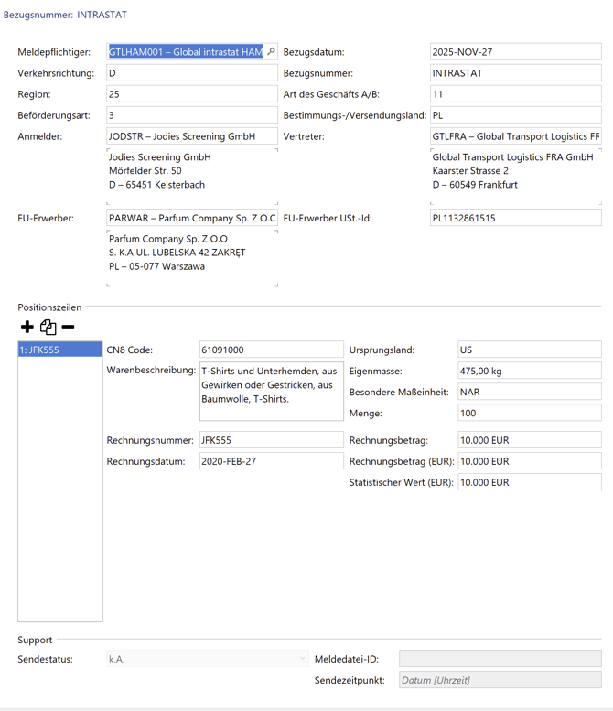Select the Rechnungsdatum input

pyautogui.click(x=271, y=461)
